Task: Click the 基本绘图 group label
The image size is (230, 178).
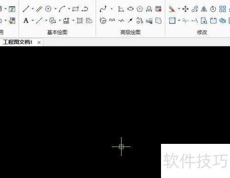Action: point(57,32)
